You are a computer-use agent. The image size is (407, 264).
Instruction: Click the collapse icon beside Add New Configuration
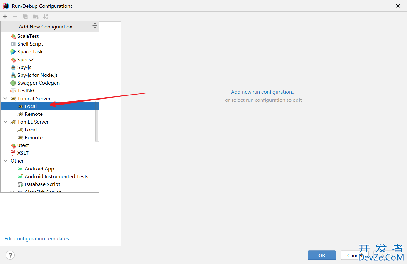(95, 26)
